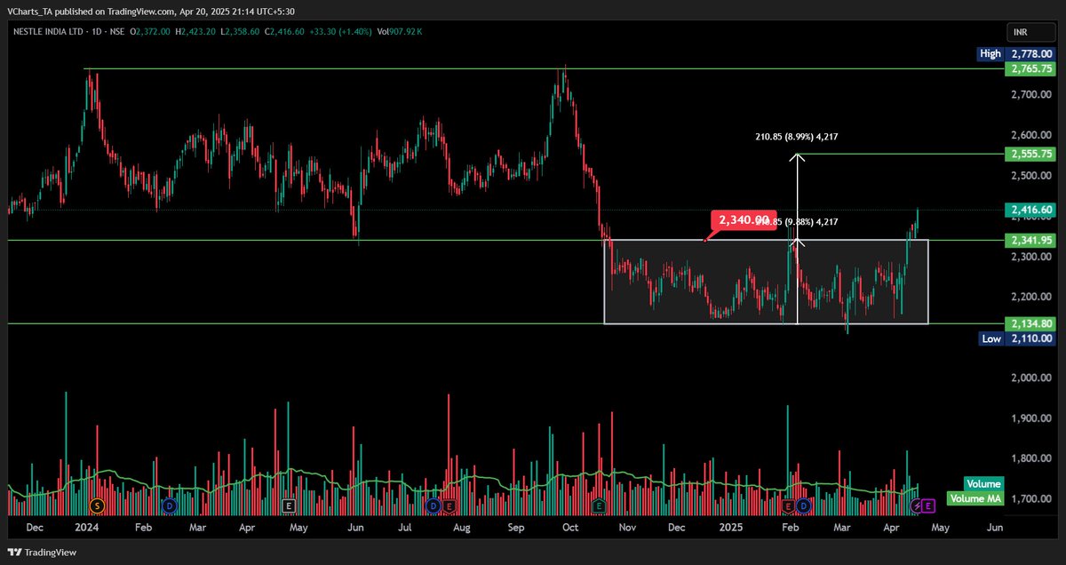Click the 2025 label on time axis
1066x565 pixels.
click(x=730, y=528)
